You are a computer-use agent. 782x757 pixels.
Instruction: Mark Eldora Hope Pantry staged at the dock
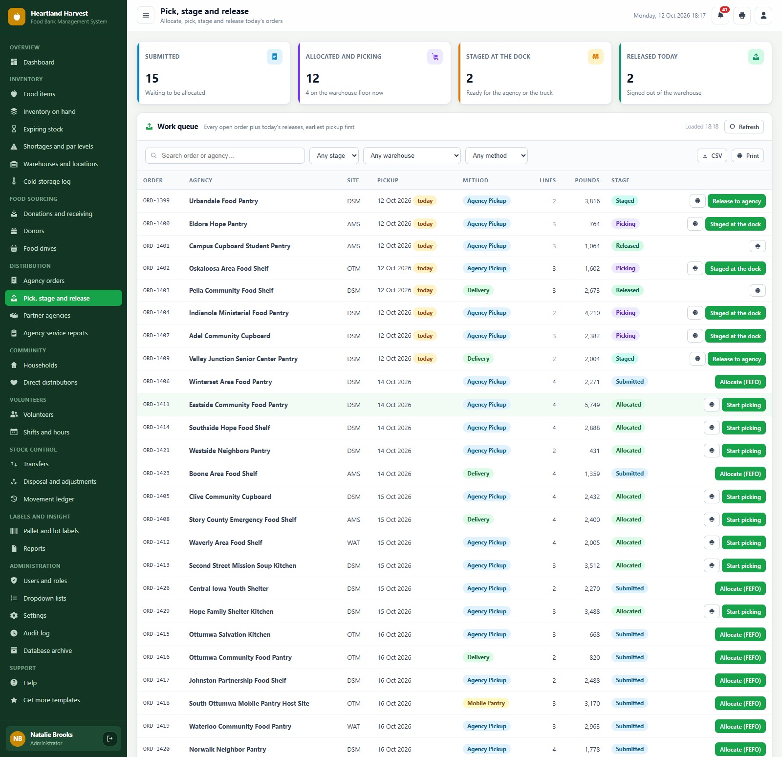point(735,224)
